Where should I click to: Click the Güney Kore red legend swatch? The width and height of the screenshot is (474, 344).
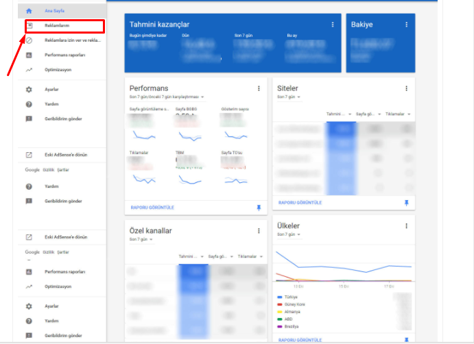(280, 304)
